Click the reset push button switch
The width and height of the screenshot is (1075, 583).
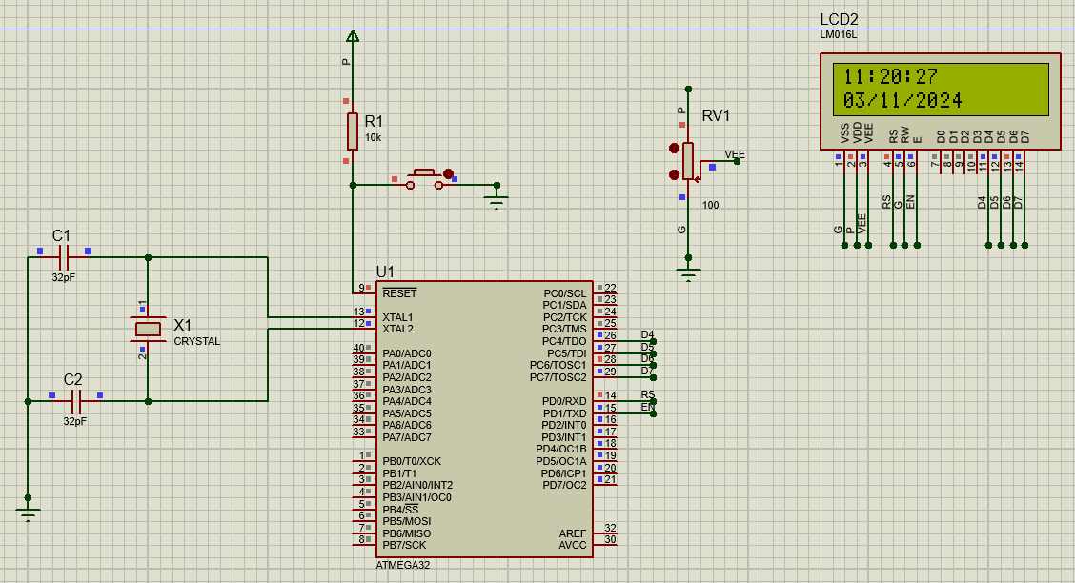pos(425,179)
